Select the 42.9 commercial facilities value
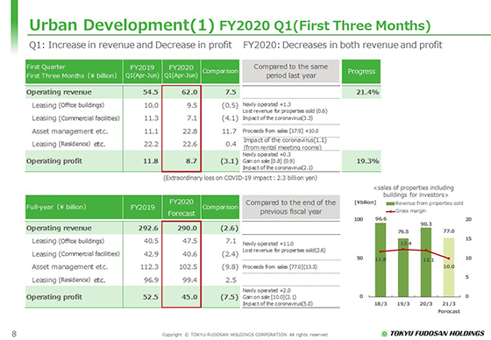Image resolution: width=491 pixels, height=340 pixels. (151, 254)
